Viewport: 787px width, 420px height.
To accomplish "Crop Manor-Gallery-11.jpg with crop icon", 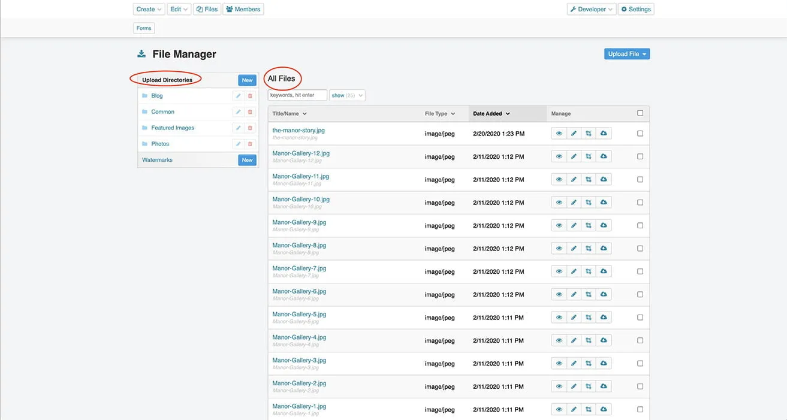I will pos(589,180).
